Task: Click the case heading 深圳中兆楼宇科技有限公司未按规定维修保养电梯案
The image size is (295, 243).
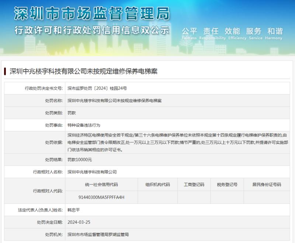Action: [x=84, y=71]
